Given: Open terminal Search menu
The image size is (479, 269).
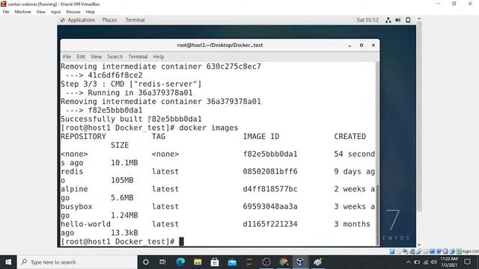Looking at the screenshot, I should [x=115, y=57].
